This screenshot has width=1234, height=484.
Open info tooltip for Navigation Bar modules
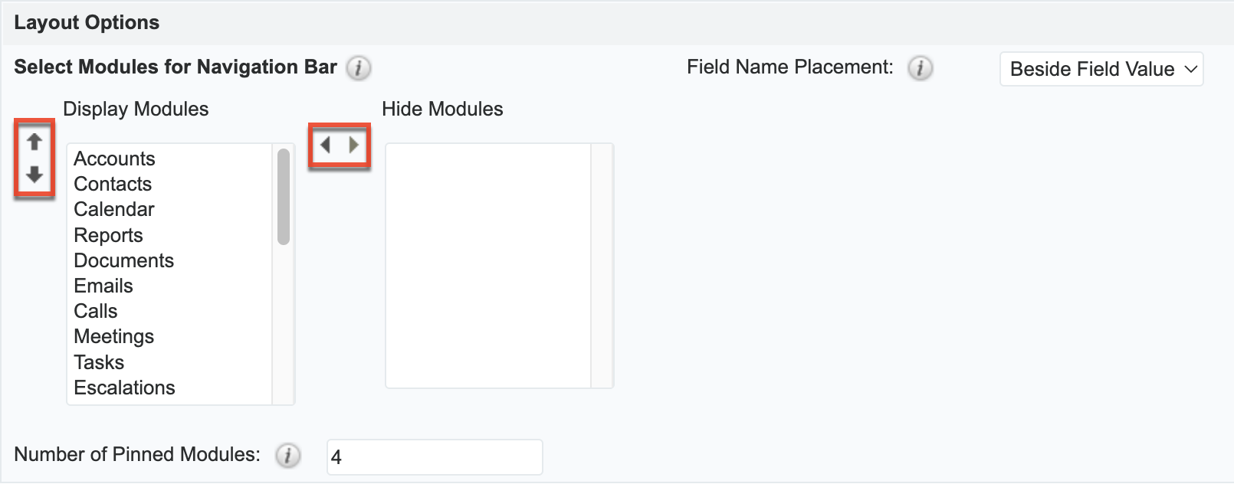[x=358, y=68]
